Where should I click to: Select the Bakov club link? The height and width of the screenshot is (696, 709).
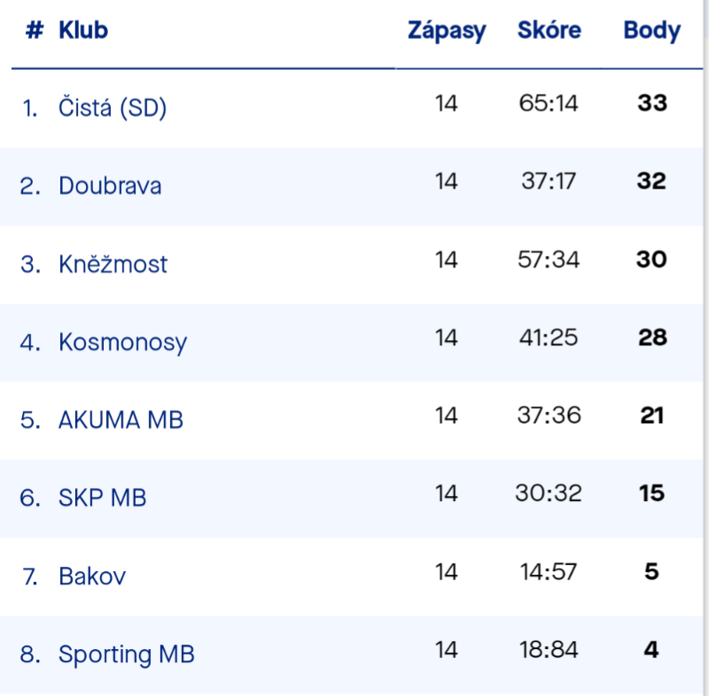coord(92,576)
